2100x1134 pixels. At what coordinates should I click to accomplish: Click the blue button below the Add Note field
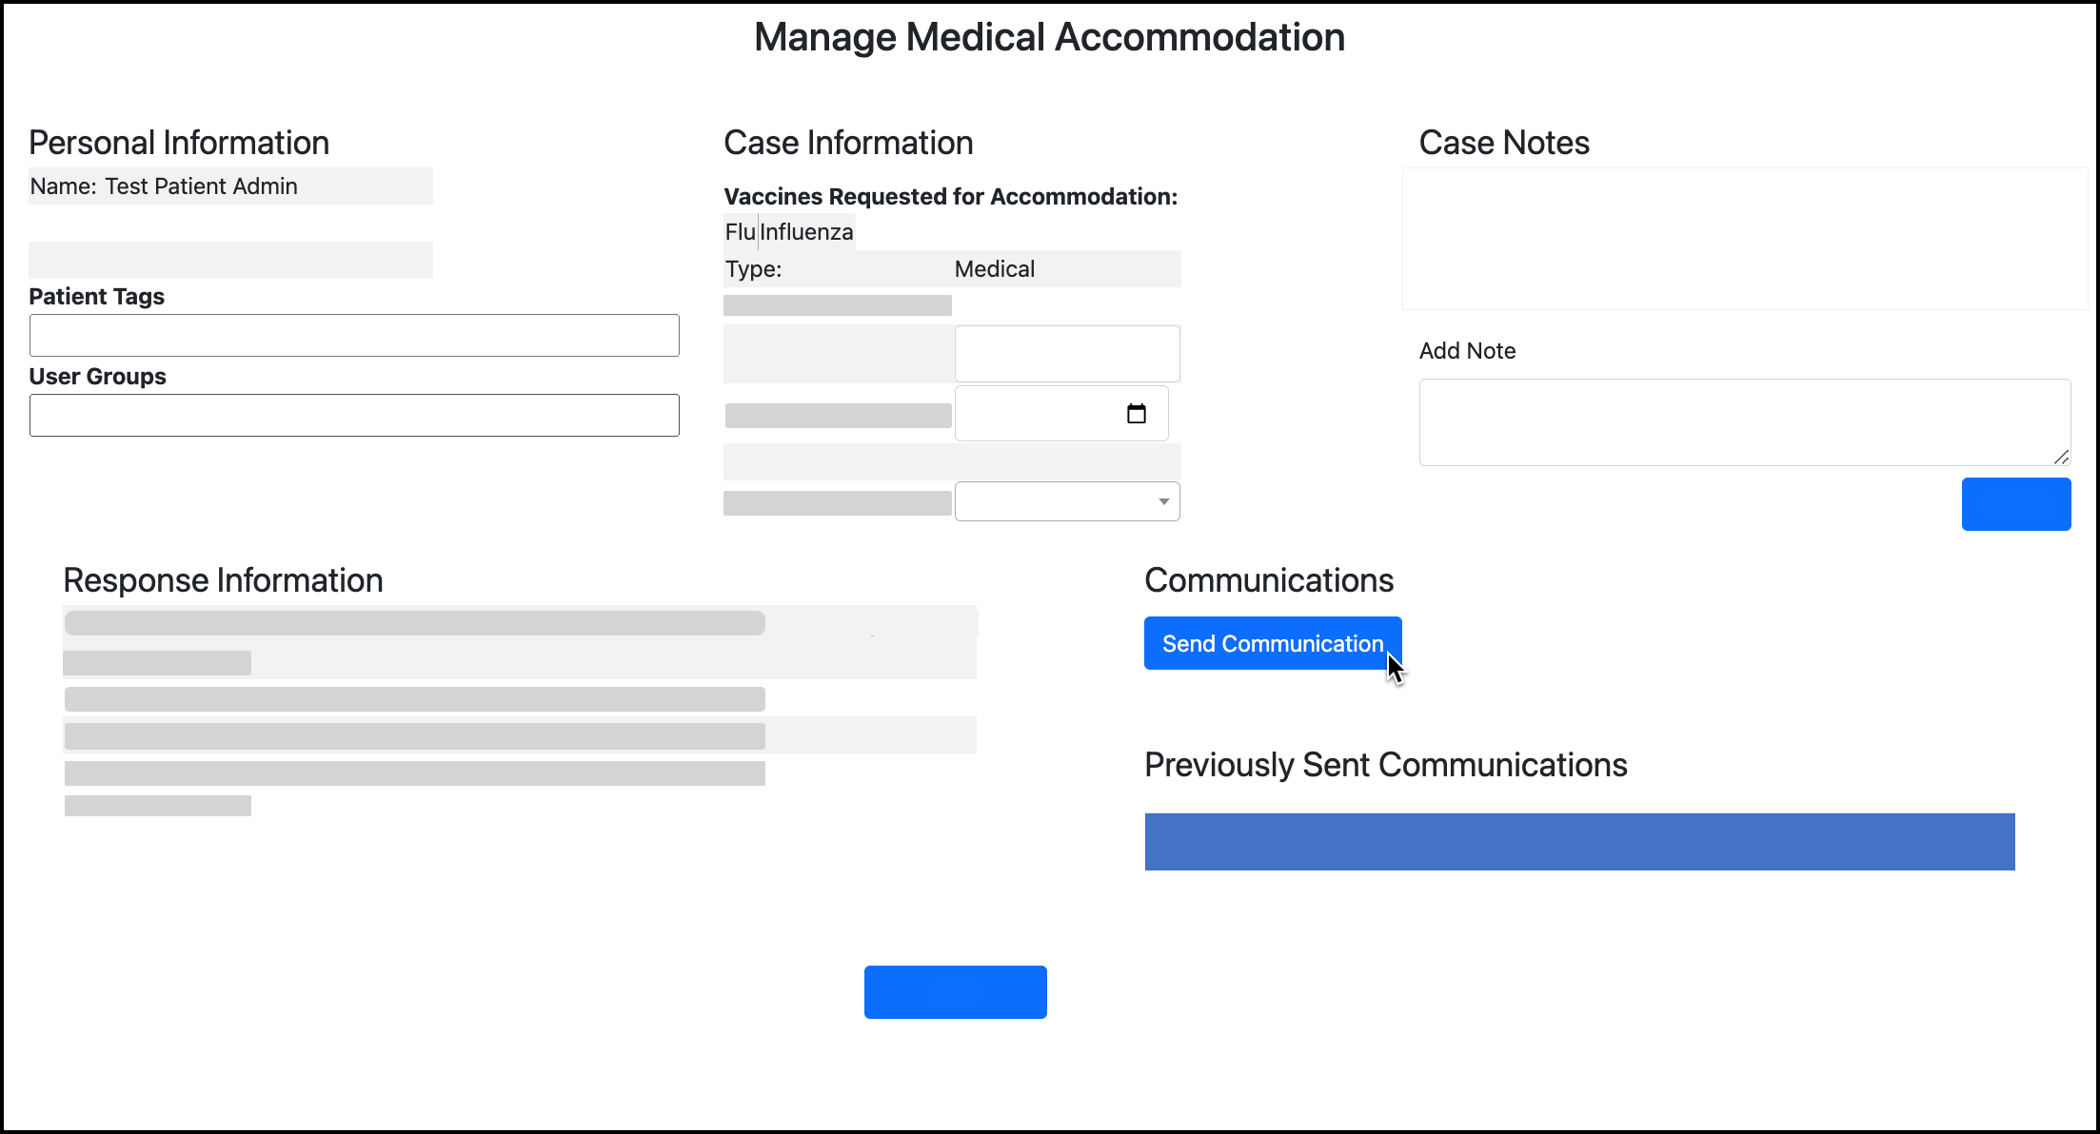click(x=2015, y=503)
